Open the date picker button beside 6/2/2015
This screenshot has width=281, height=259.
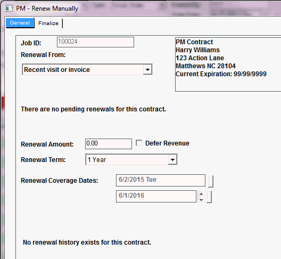coord(211,182)
